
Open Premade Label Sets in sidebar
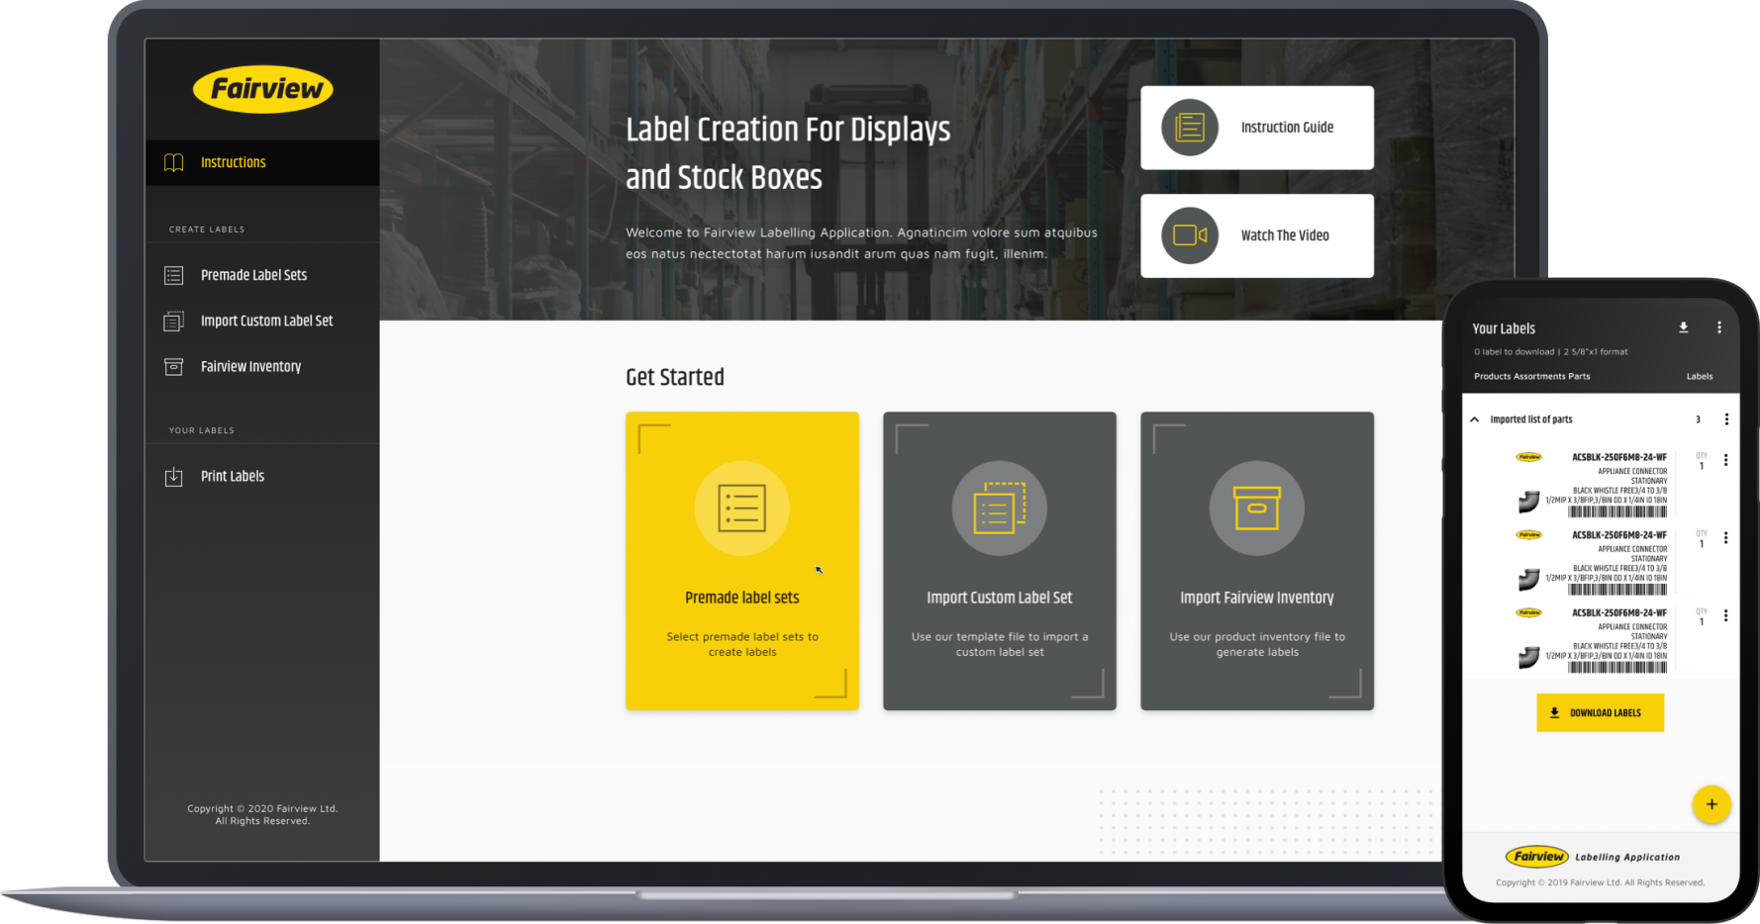[253, 275]
